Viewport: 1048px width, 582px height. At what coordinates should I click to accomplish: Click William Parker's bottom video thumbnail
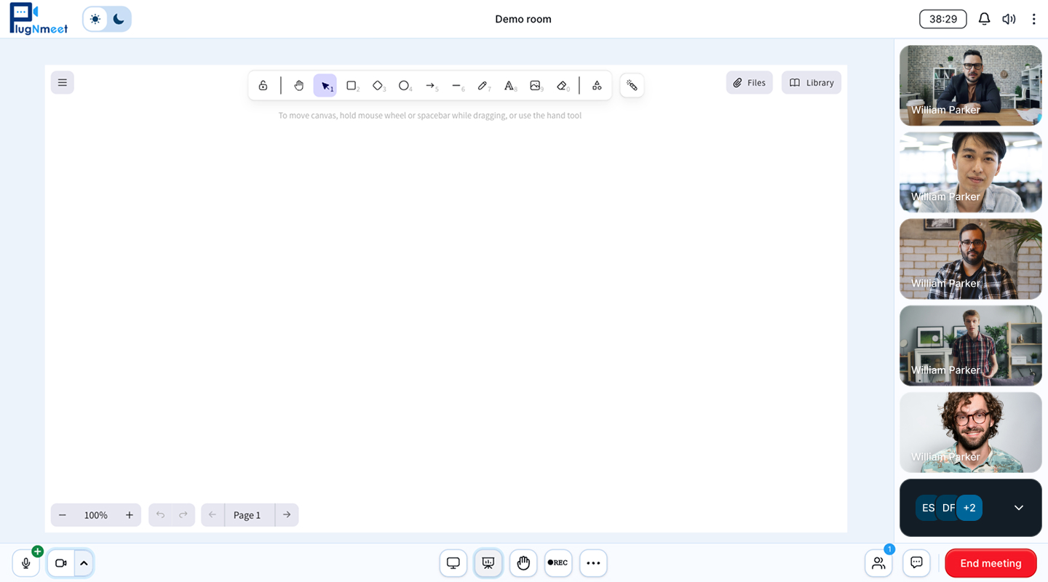(970, 431)
